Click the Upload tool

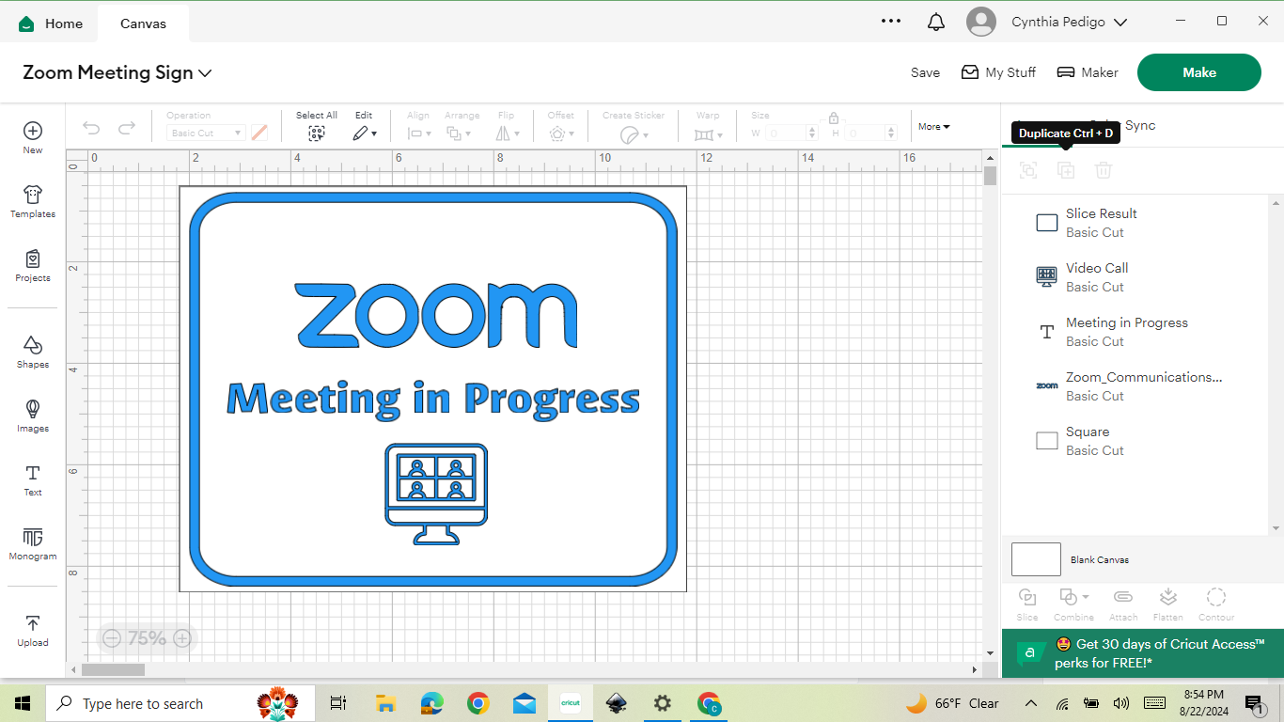[33, 630]
